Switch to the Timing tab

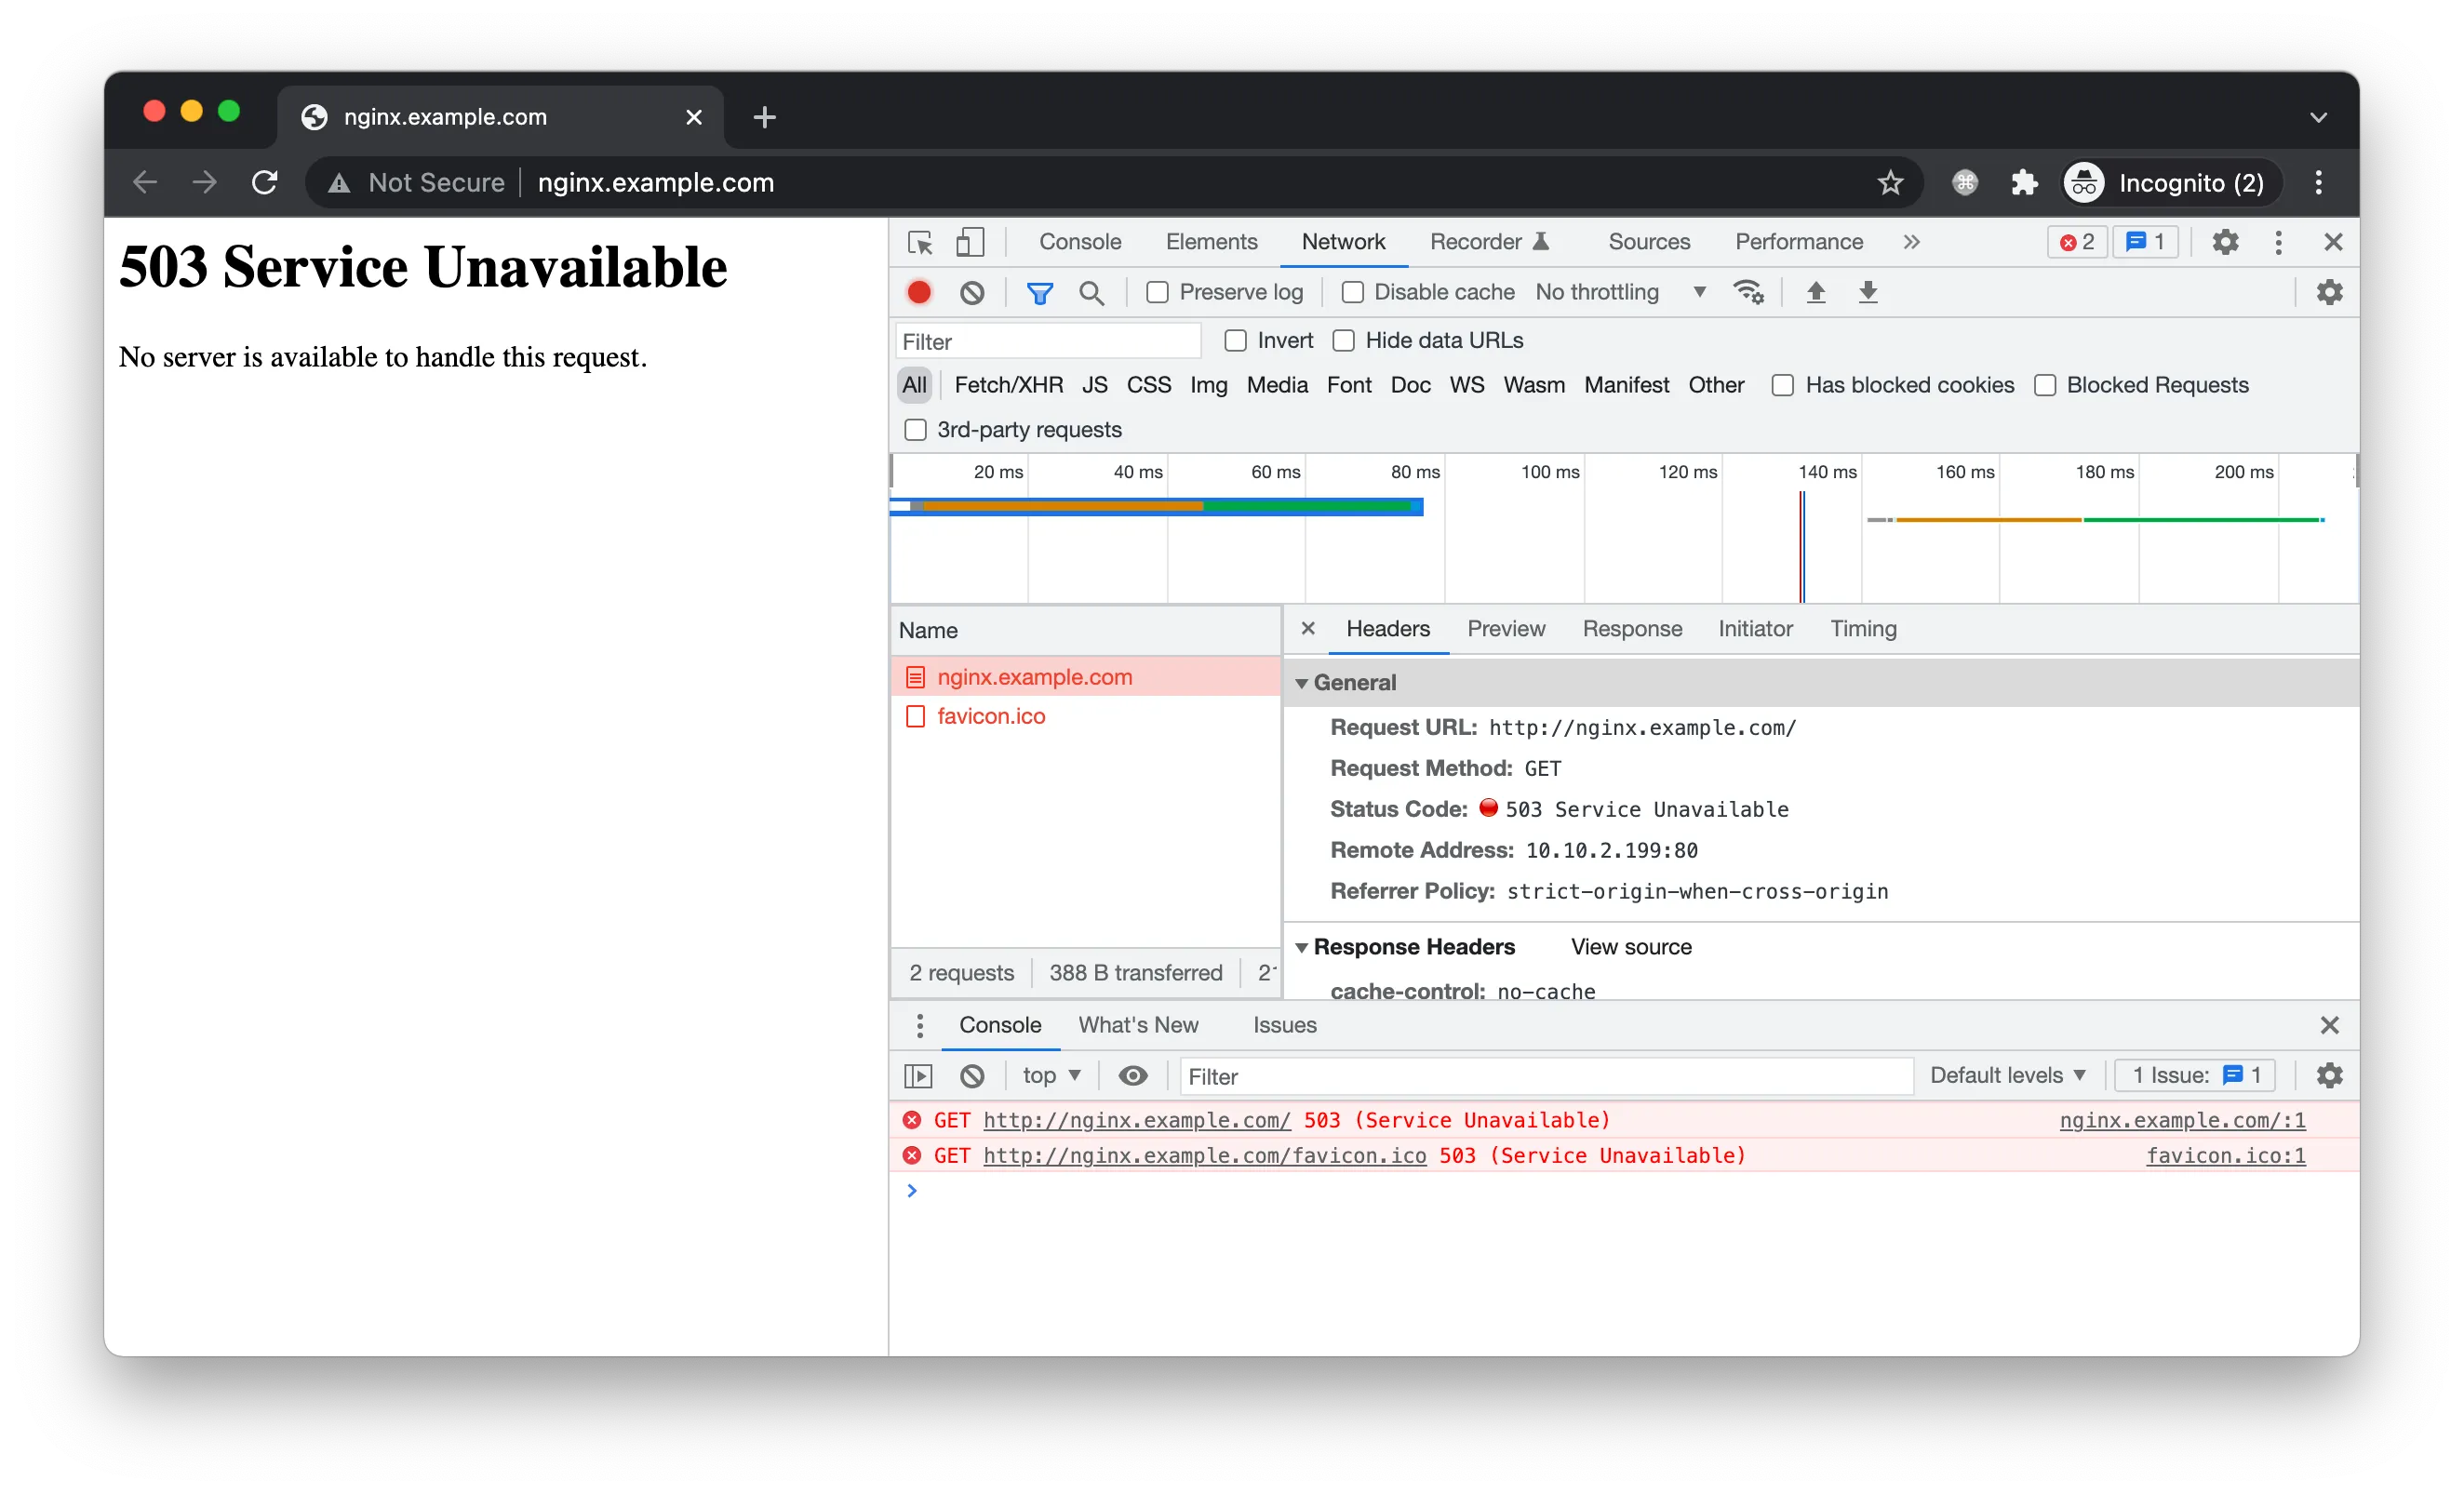click(x=1860, y=628)
